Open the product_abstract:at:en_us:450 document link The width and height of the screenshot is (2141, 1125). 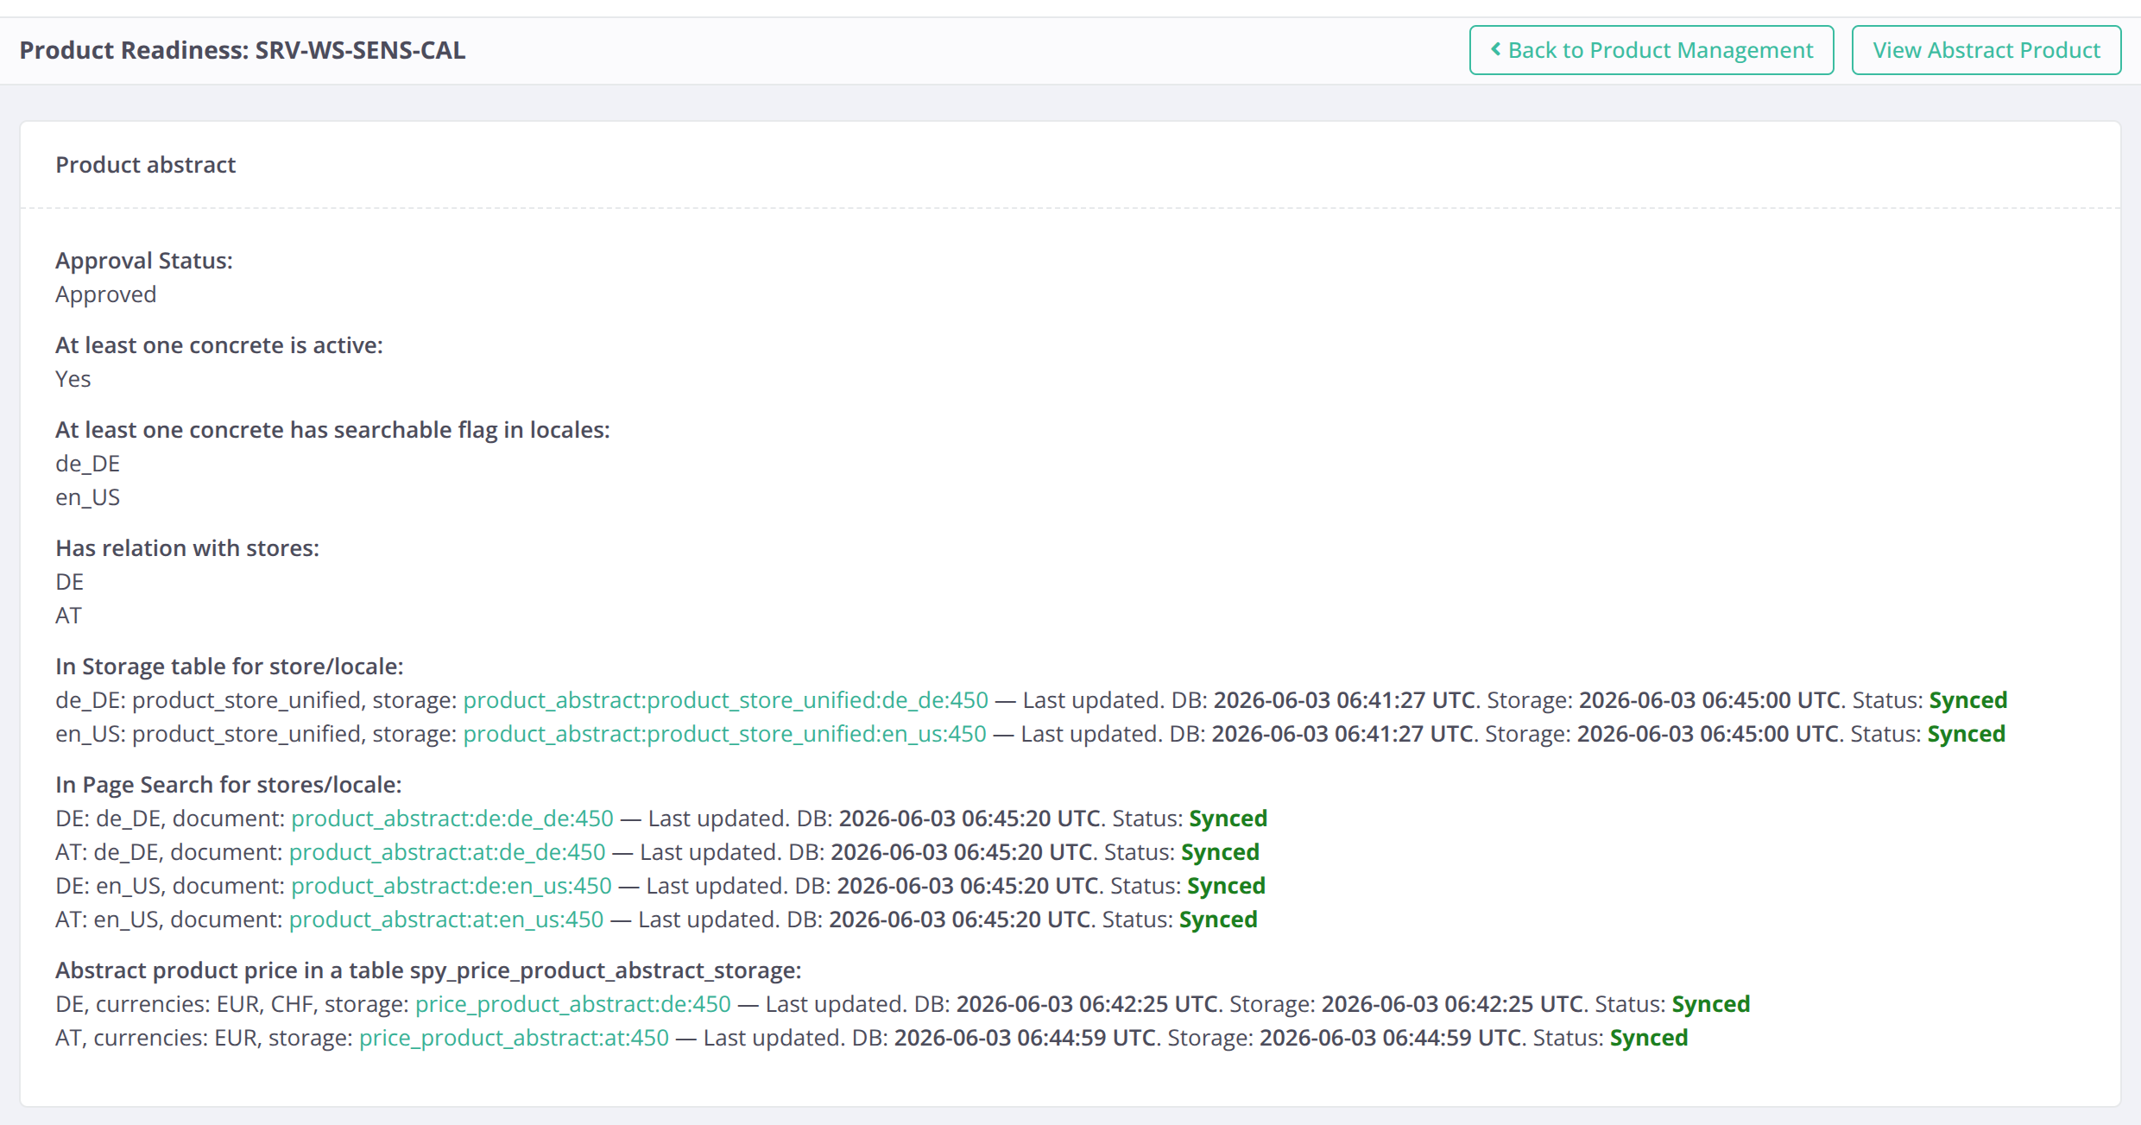[x=446, y=919]
